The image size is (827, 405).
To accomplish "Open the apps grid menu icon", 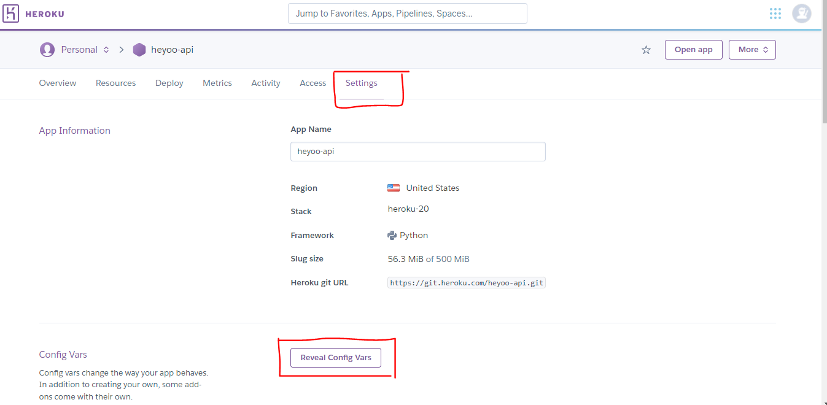I will coord(775,13).
